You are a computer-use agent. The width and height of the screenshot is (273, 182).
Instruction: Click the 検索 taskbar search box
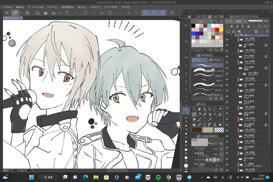[x=48, y=177]
